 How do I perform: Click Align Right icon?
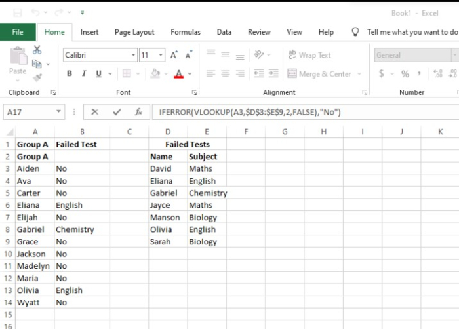[240, 73]
